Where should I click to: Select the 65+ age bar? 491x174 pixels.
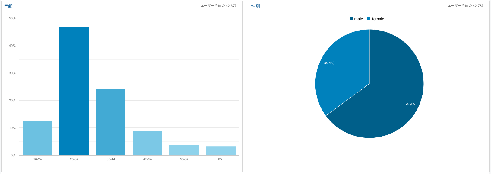coord(221,151)
